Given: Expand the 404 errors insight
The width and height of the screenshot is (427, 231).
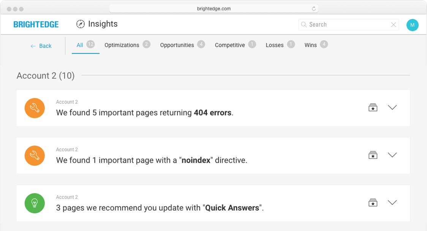Looking at the screenshot, I should coord(392,108).
